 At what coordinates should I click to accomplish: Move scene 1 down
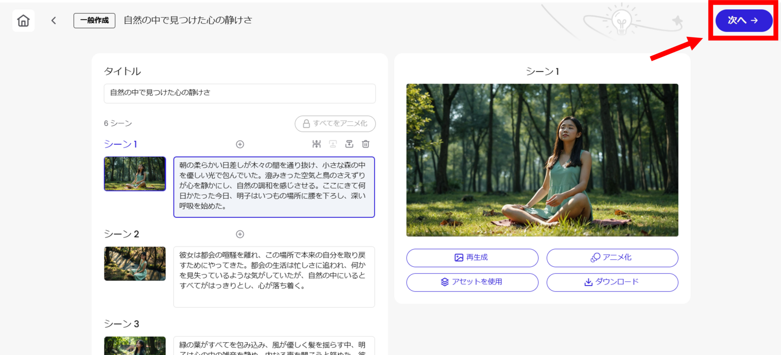tap(349, 144)
